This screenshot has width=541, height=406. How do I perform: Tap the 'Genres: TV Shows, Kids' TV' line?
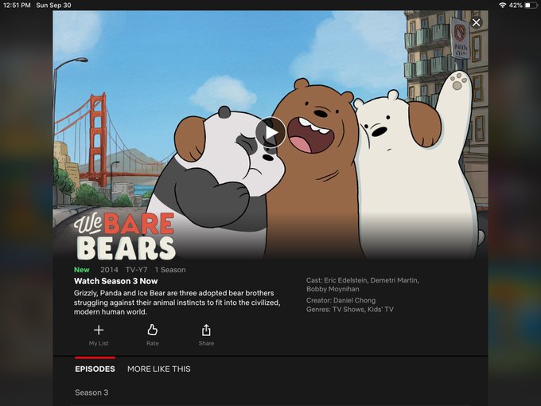pos(350,310)
